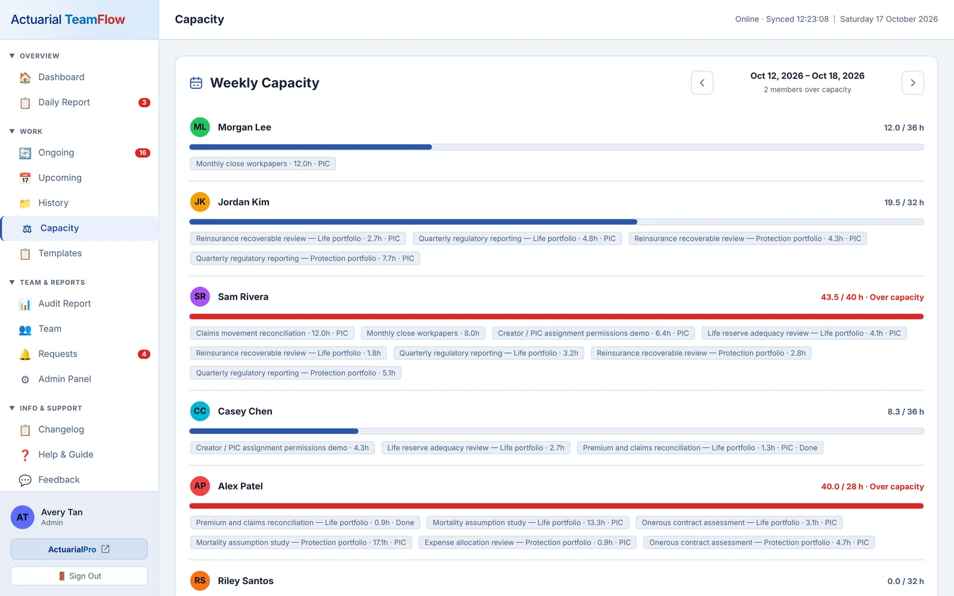The width and height of the screenshot is (954, 596).
Task: Click the Sign Out button
Action: [79, 576]
